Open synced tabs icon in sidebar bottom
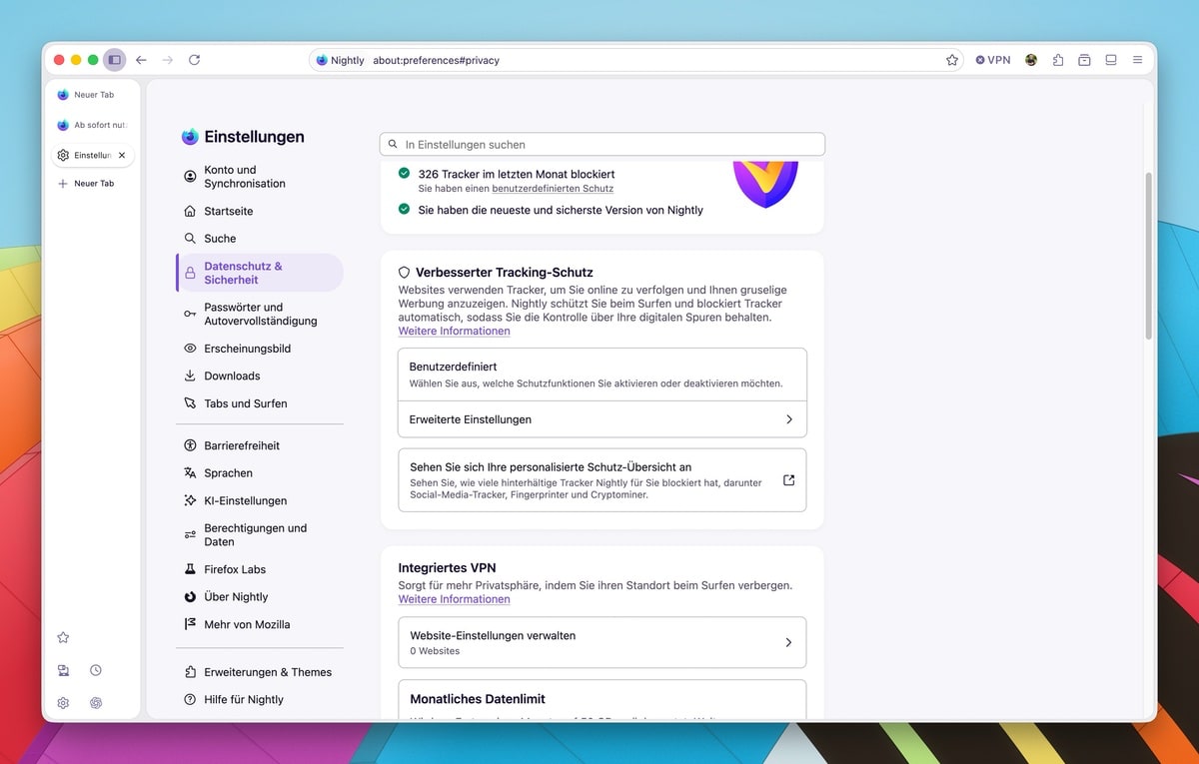The width and height of the screenshot is (1199, 764). pos(63,670)
